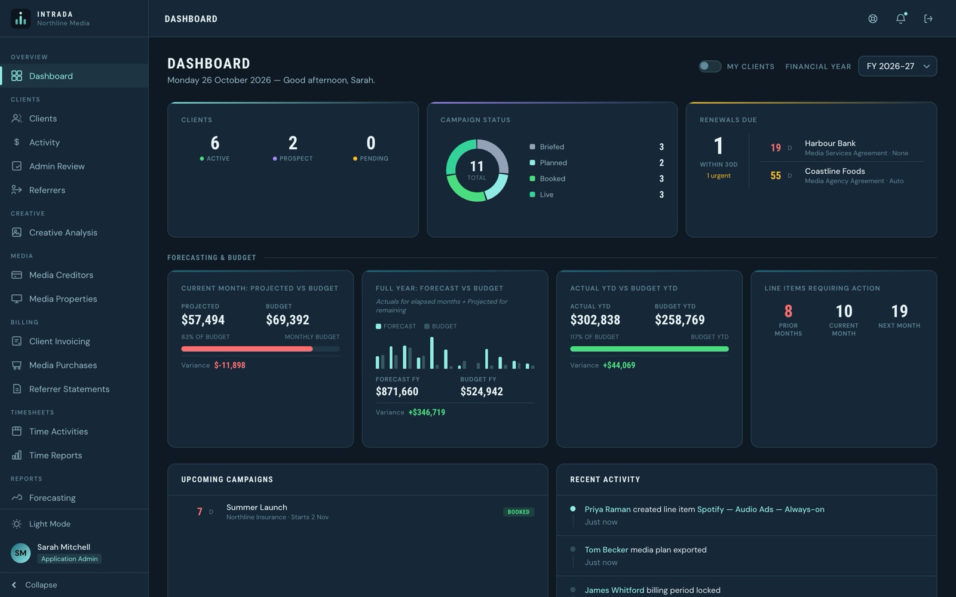Click the Activity dollar icon
Screen dimensions: 956x597
point(17,142)
